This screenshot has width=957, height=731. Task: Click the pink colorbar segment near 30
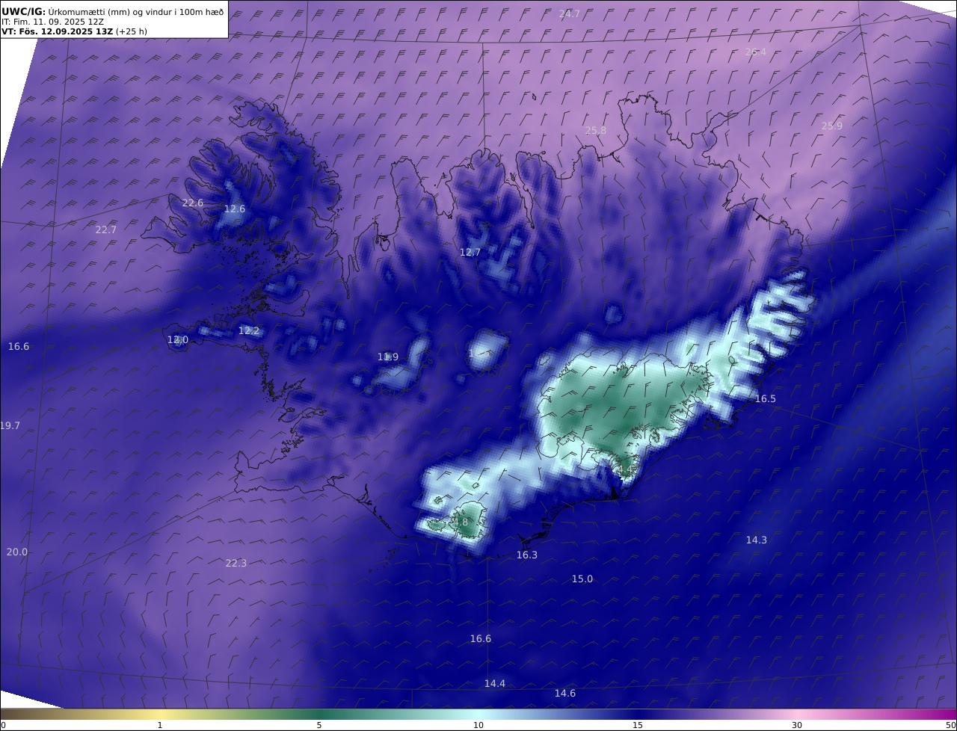coord(797,714)
